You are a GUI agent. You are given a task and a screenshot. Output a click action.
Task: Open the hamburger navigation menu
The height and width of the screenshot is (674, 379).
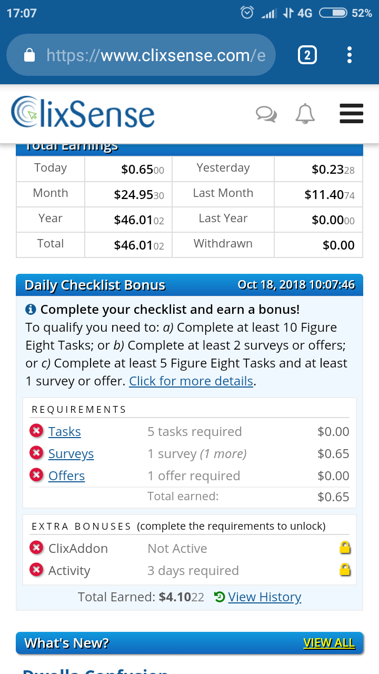352,113
